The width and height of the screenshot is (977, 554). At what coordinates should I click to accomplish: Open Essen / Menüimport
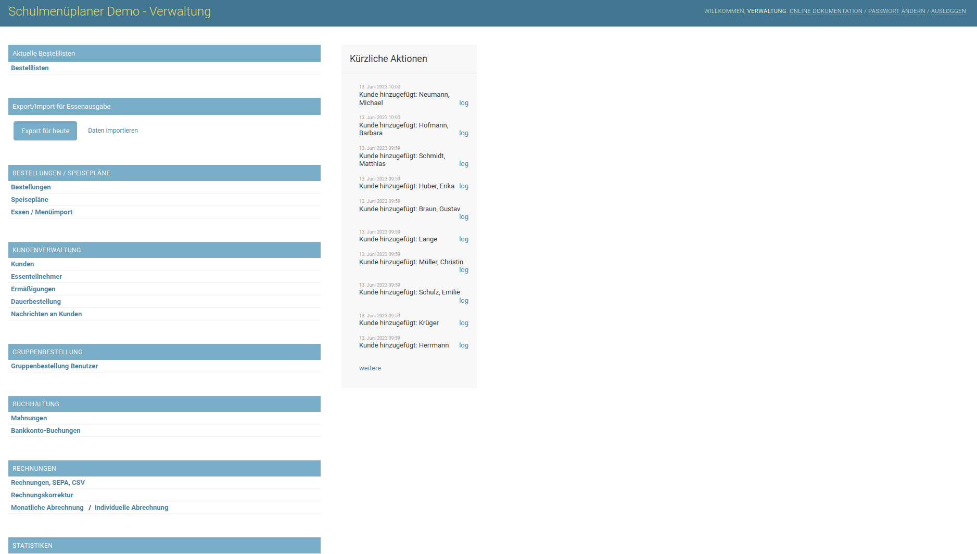tap(42, 212)
